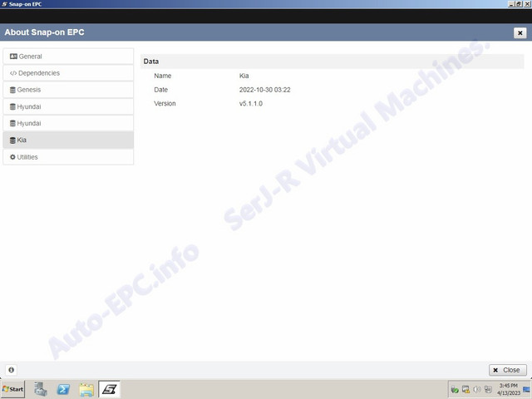Viewport: 532px width, 399px height.
Task: Open the Windows Start menu
Action: (x=13, y=389)
